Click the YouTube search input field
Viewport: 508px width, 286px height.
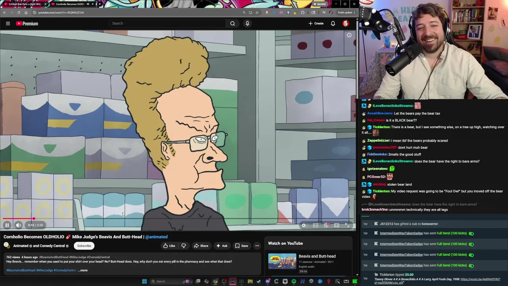(x=168, y=23)
